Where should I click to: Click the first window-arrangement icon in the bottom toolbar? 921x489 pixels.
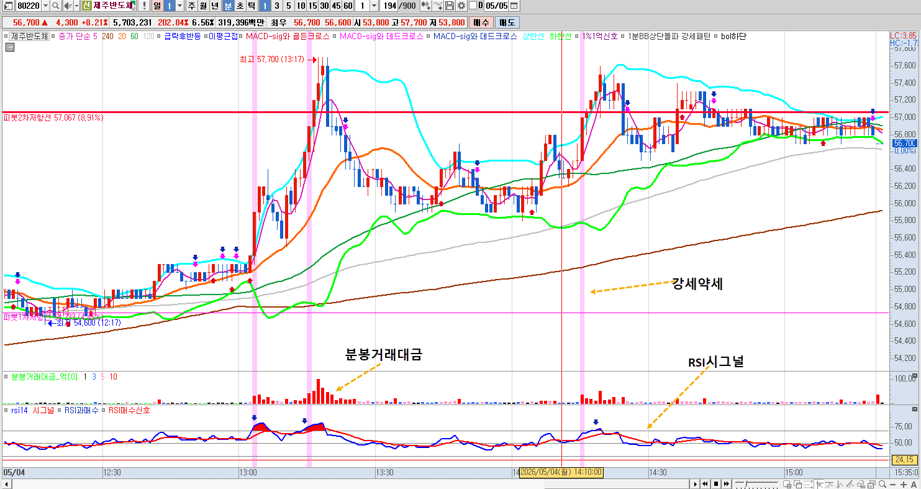click(788, 483)
